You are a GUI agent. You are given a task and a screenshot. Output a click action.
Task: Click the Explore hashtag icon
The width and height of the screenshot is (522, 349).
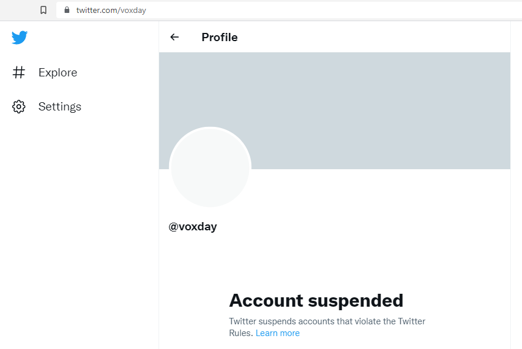(19, 72)
